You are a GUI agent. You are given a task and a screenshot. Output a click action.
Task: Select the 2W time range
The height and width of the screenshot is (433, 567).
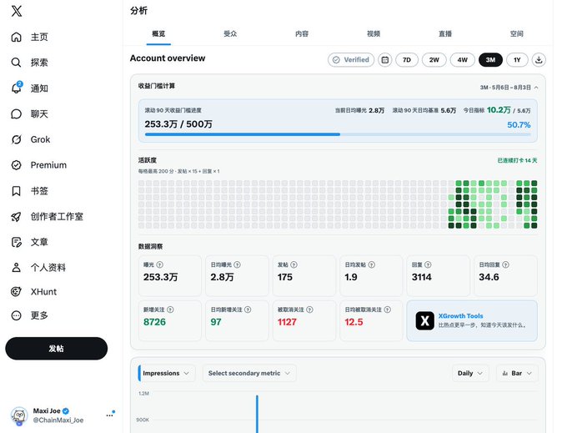434,60
